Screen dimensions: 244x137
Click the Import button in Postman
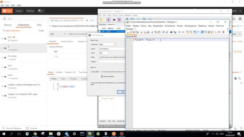pos(19,11)
